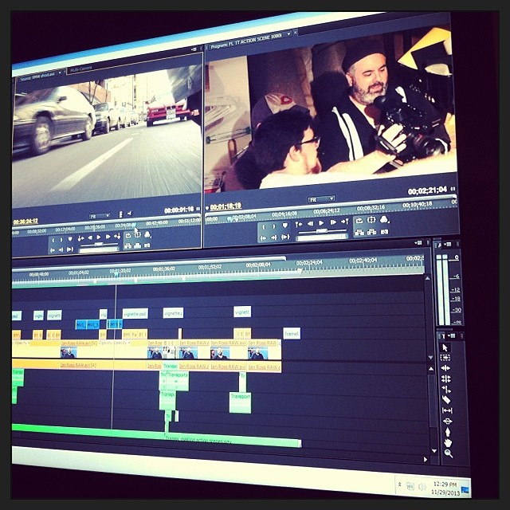Select the Slip tool
The image size is (510, 510).
click(447, 410)
